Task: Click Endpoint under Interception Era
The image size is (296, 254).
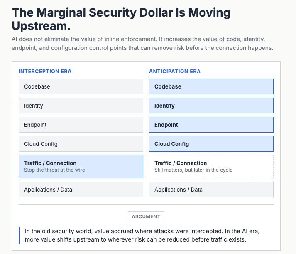Action: coord(81,125)
